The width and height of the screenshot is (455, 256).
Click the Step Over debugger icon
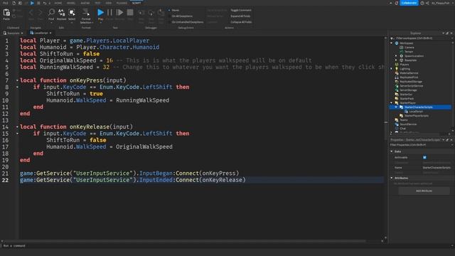[151, 13]
